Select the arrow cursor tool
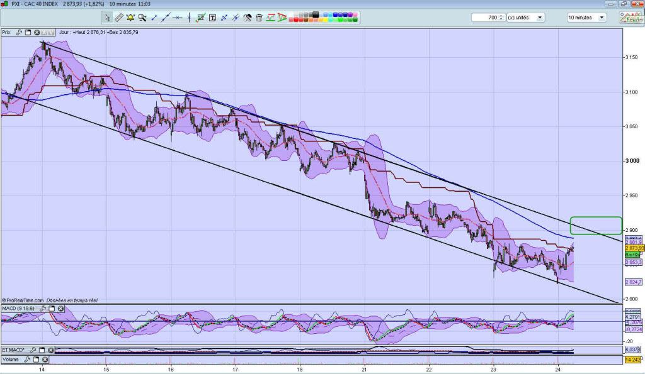This screenshot has height=374, width=645. 107,18
